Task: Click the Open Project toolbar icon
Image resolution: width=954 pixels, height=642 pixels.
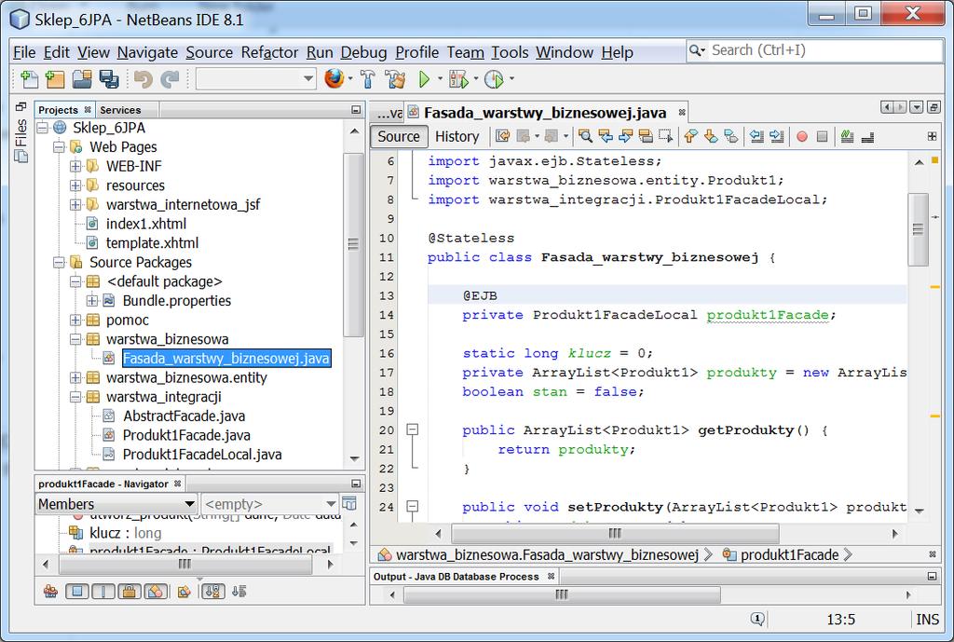Action: [82, 79]
